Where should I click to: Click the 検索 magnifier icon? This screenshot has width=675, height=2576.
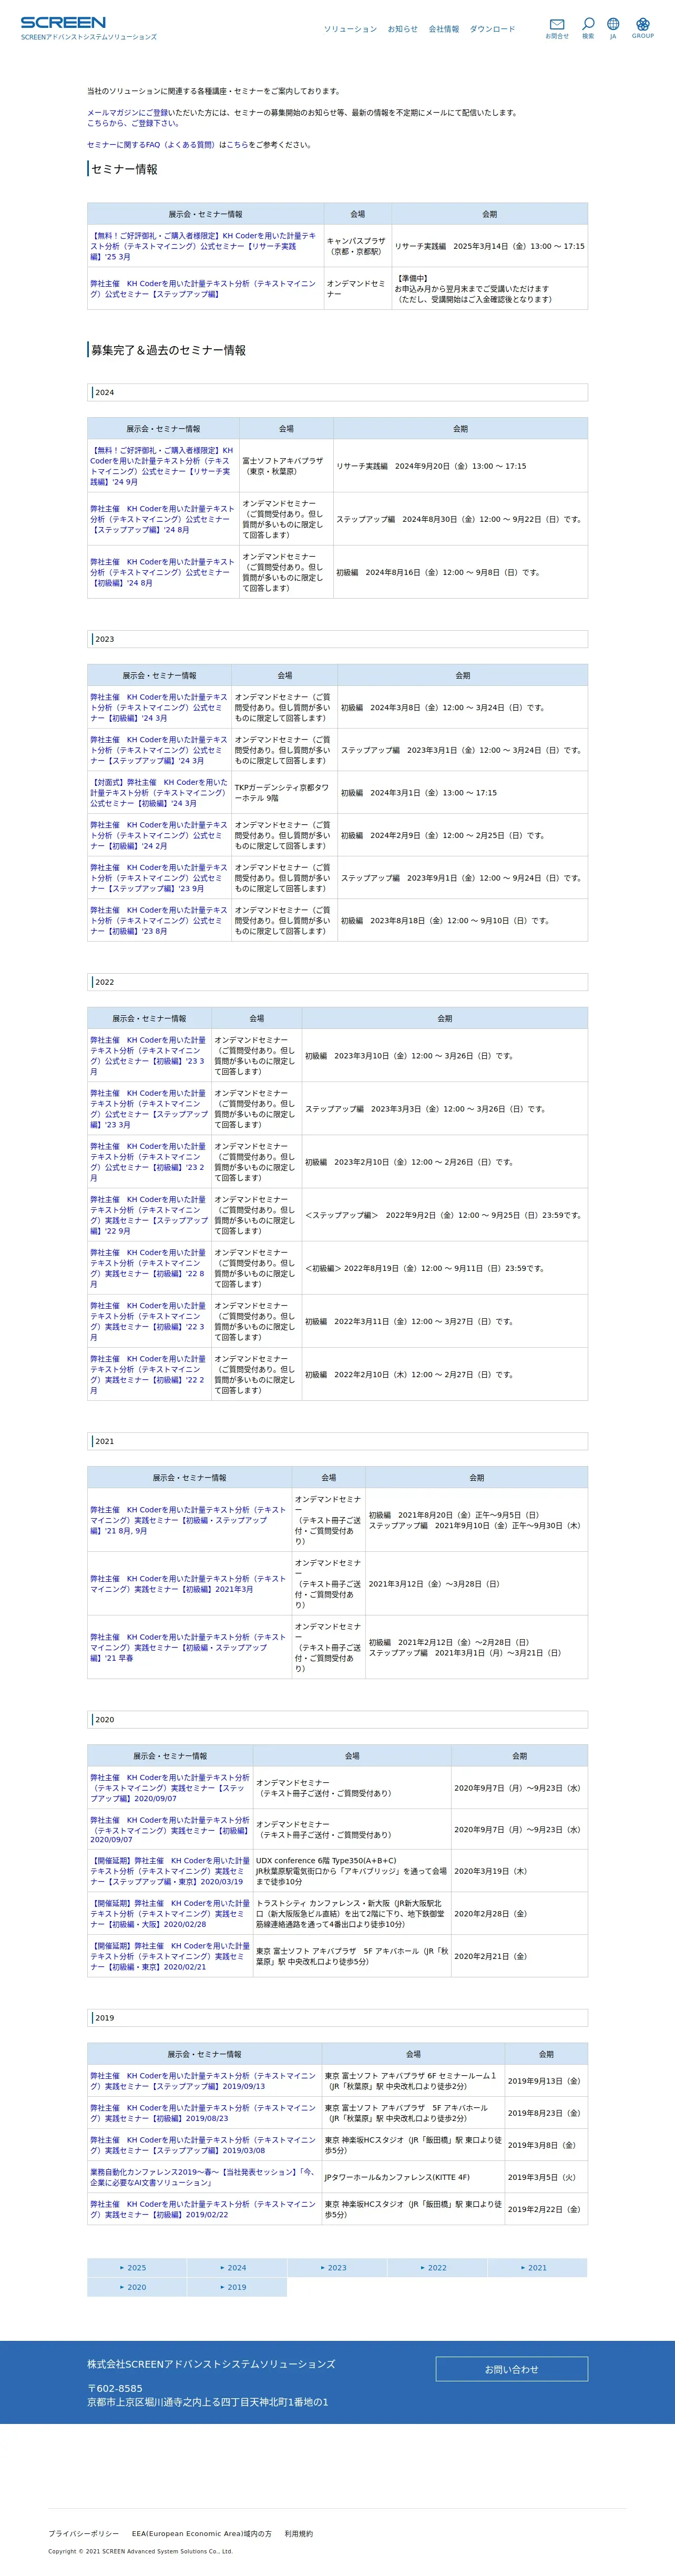588,28
